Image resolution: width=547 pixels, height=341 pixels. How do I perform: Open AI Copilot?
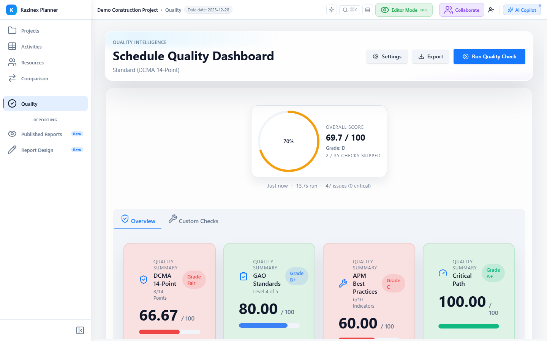pyautogui.click(x=522, y=10)
